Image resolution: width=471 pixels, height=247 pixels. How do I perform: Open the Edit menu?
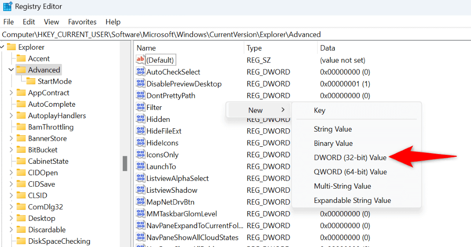29,22
